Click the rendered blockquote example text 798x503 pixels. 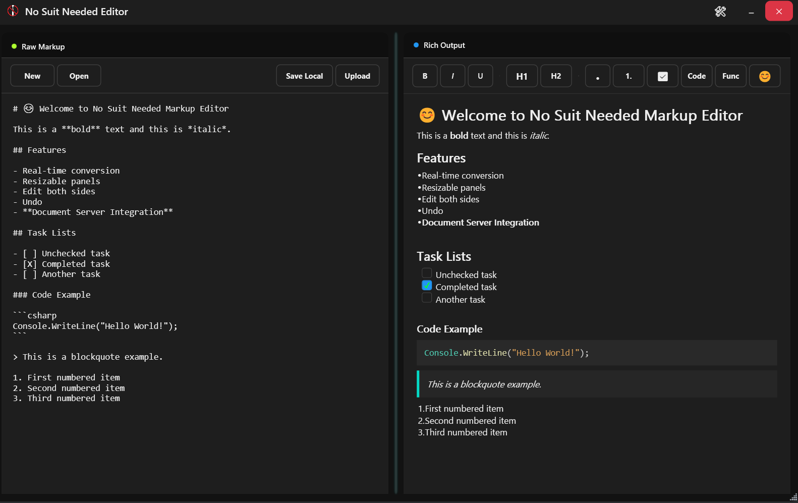tap(484, 384)
